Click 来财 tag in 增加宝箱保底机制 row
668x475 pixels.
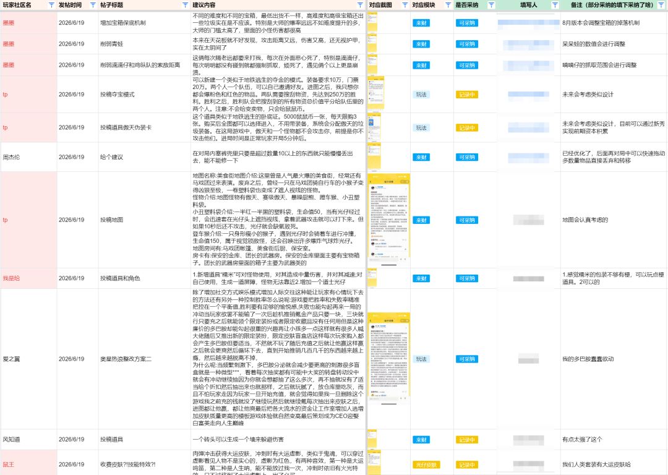(x=421, y=23)
